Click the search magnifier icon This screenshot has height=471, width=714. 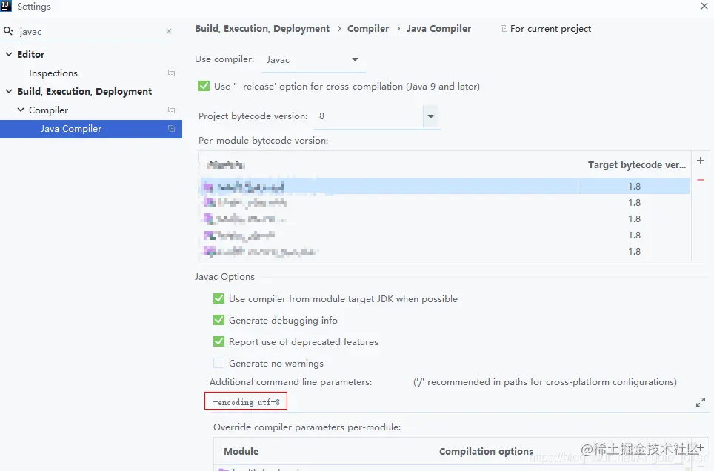coord(8,31)
